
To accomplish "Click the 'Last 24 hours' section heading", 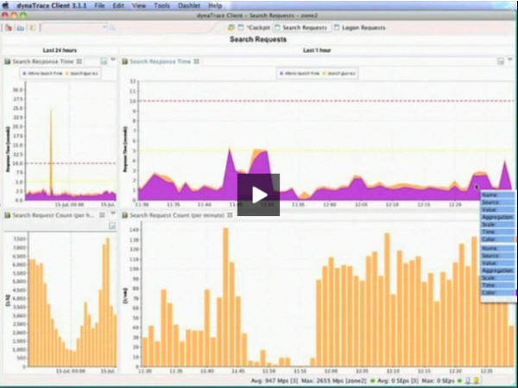I will [x=60, y=50].
